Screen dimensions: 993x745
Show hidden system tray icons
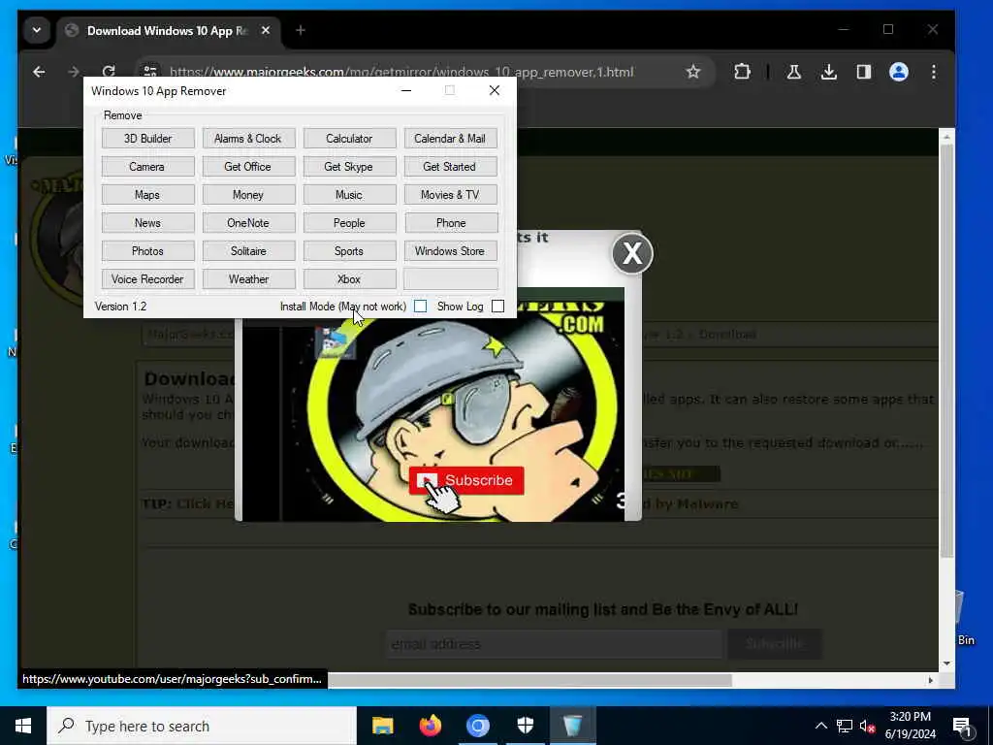pyautogui.click(x=820, y=726)
